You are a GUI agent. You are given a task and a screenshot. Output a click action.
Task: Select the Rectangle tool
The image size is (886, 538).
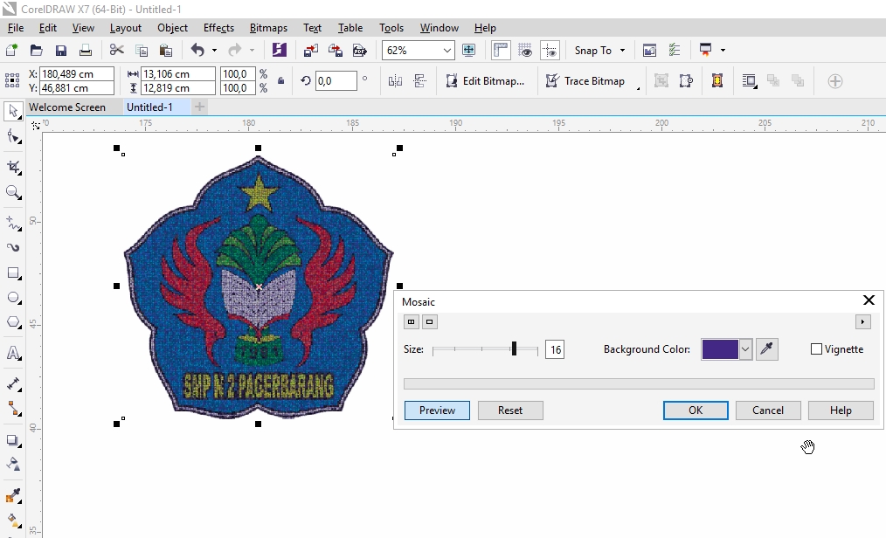13,273
